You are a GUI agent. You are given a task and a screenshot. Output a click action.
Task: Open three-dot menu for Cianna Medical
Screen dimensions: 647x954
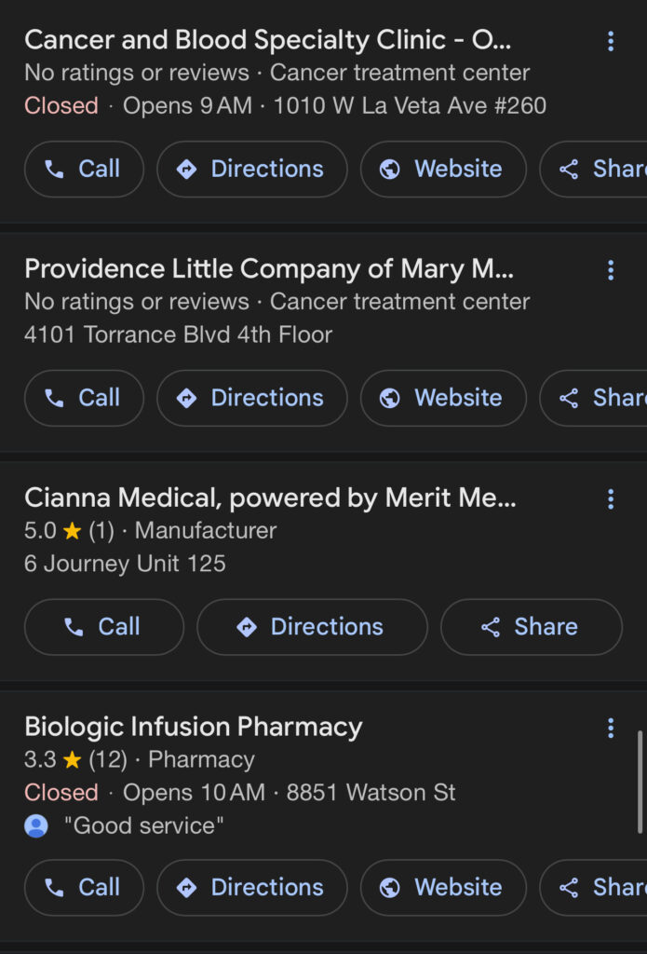click(x=611, y=499)
